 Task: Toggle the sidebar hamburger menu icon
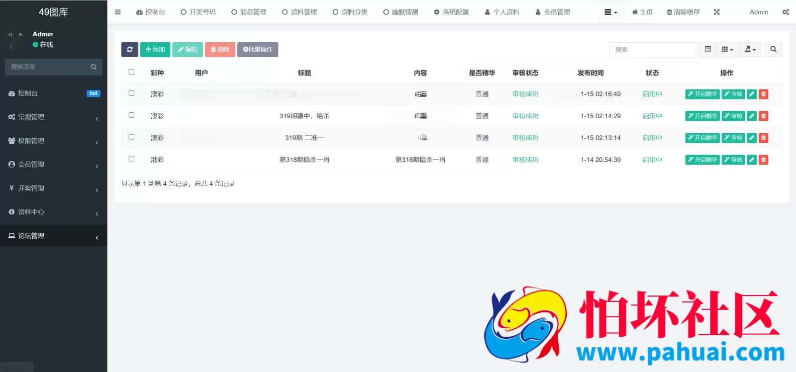pyautogui.click(x=118, y=12)
